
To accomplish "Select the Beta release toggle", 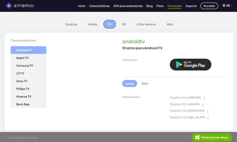I will click(x=145, y=84).
